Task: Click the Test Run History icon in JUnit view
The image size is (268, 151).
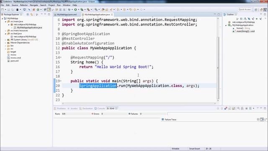Action: click(250, 108)
